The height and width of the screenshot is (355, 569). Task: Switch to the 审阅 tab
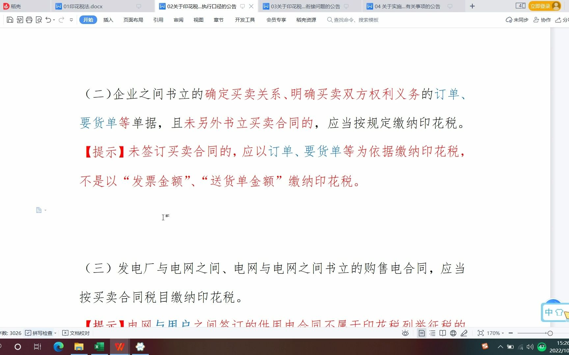point(178,20)
